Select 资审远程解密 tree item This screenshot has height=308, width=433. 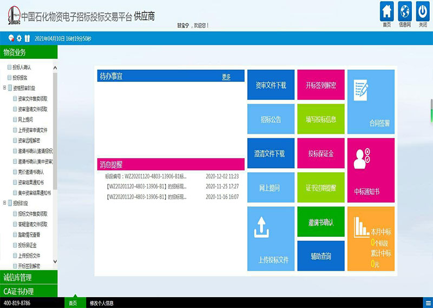(29, 140)
